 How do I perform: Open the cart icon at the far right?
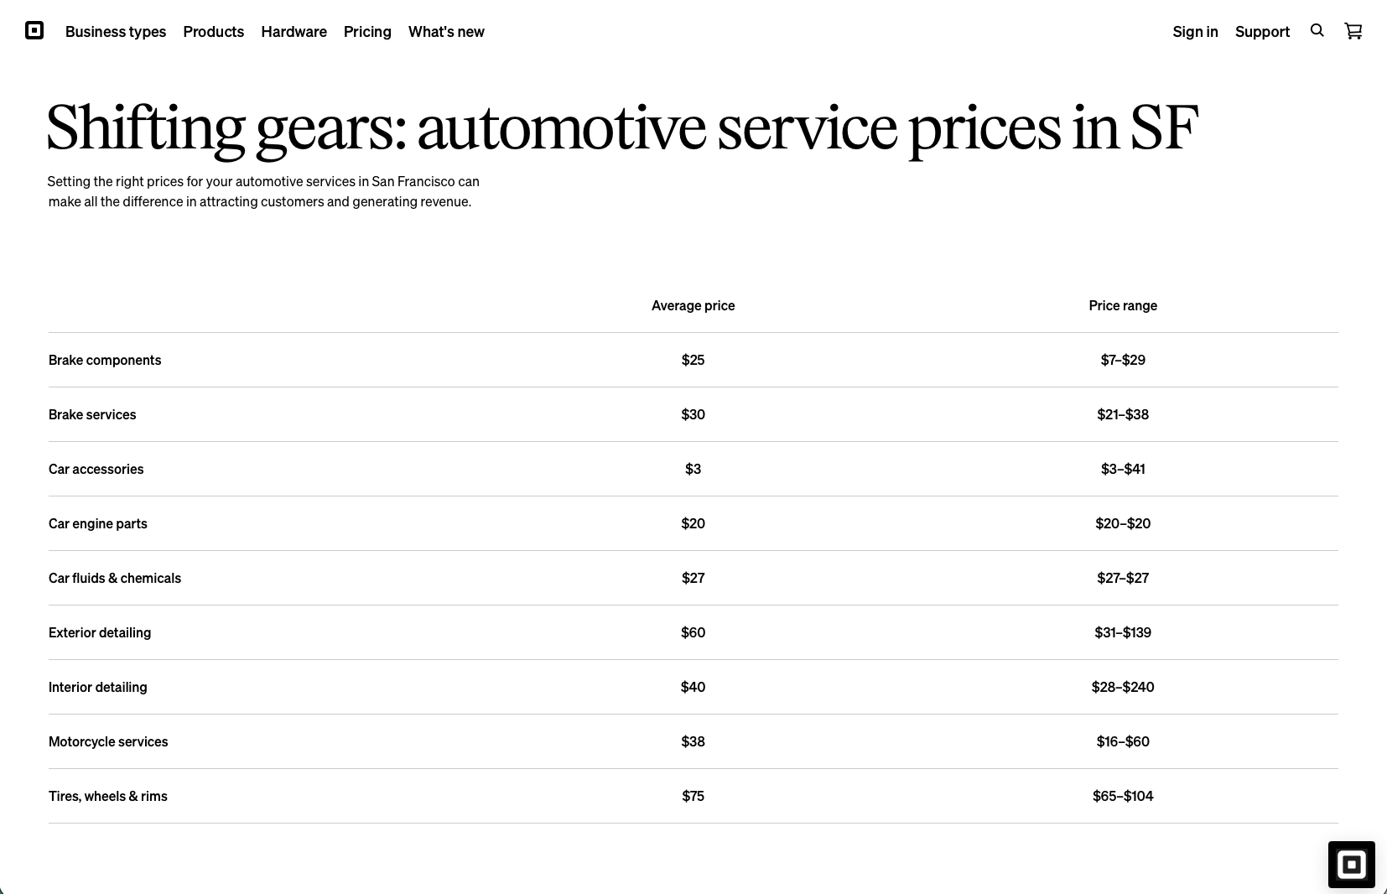[x=1353, y=31]
